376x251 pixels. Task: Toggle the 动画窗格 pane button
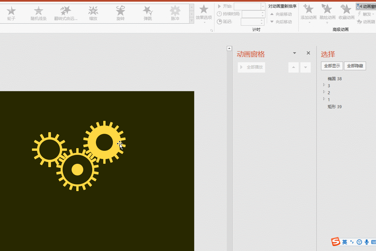[x=366, y=6]
